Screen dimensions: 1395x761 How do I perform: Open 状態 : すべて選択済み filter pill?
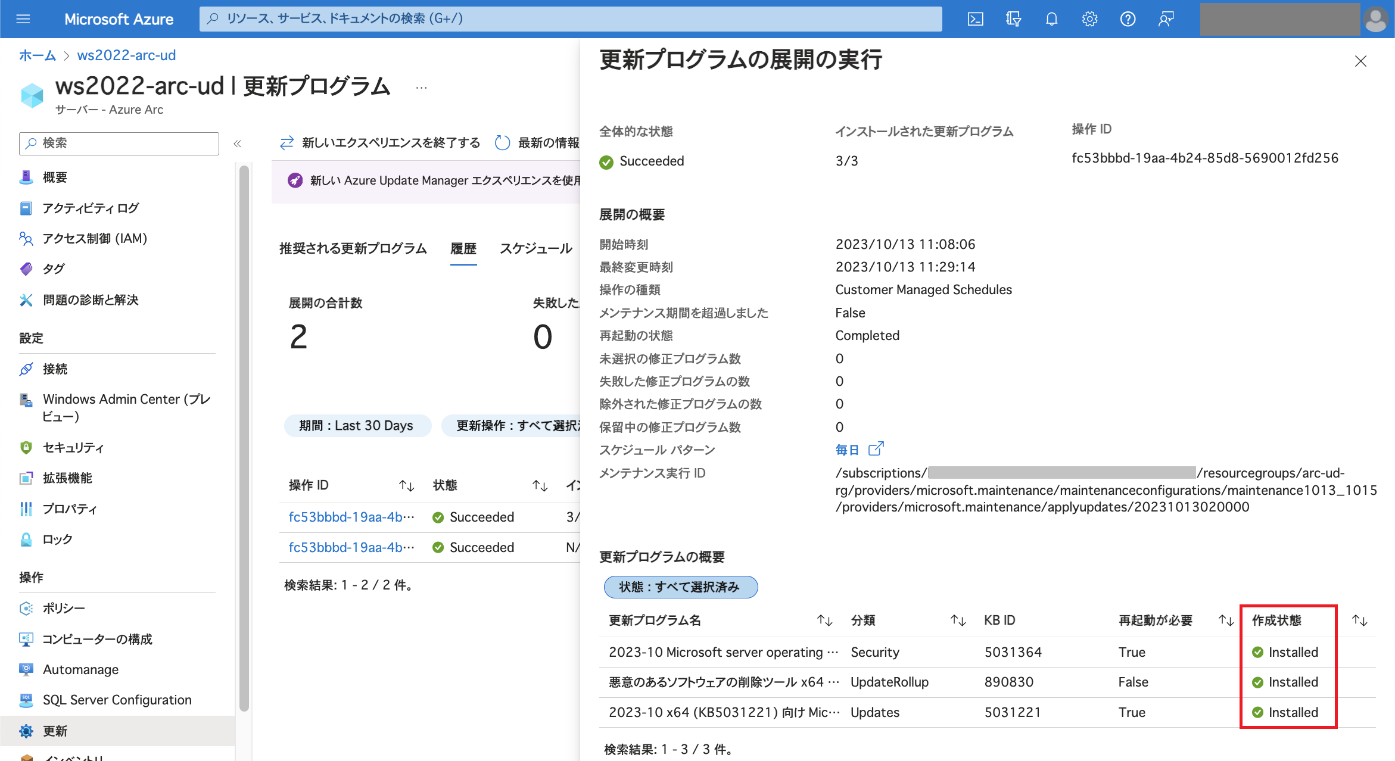(680, 587)
